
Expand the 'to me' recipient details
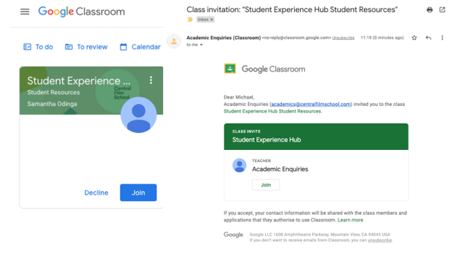coord(201,45)
